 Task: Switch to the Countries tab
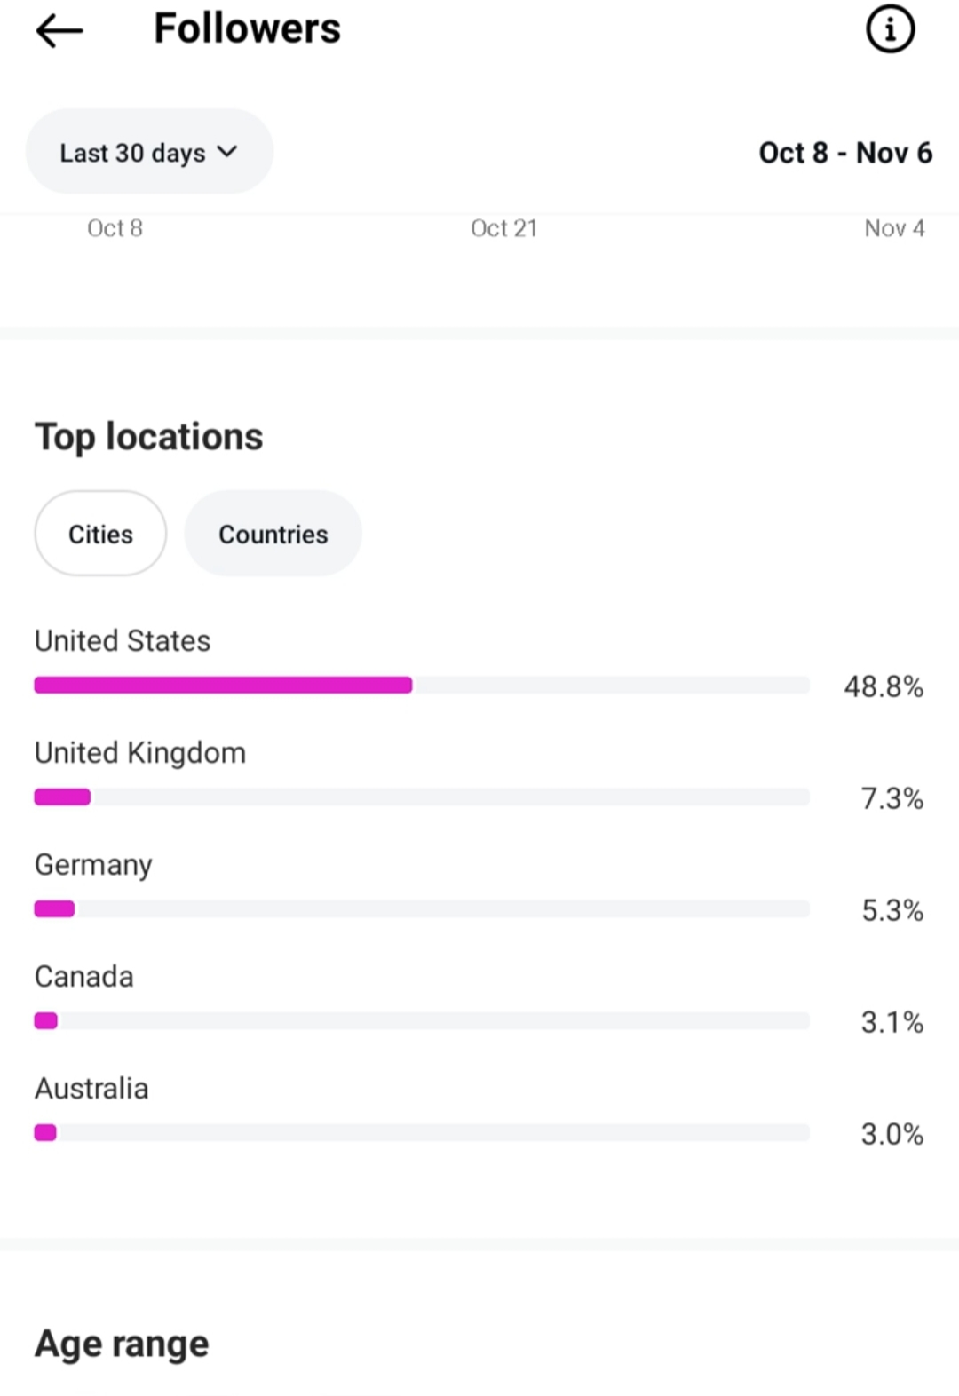pos(273,534)
